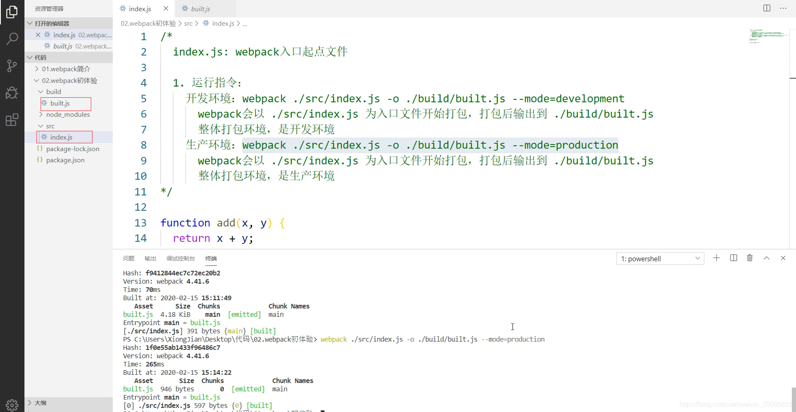Open index.js in the src folder

pyautogui.click(x=68, y=137)
